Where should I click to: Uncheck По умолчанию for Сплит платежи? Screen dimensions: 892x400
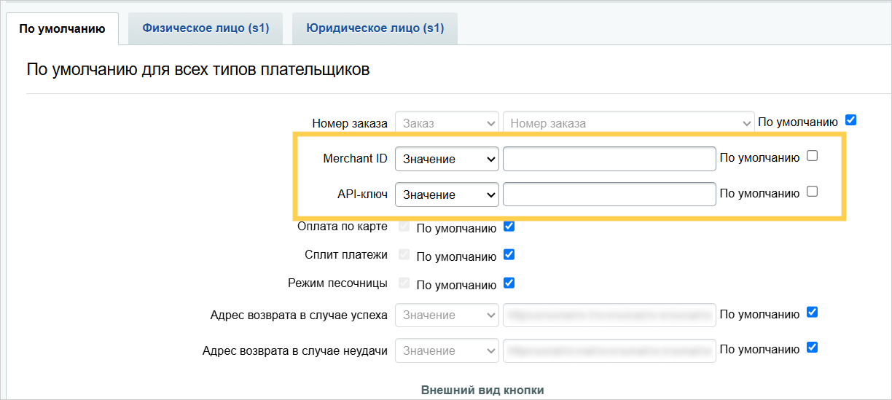(x=509, y=255)
